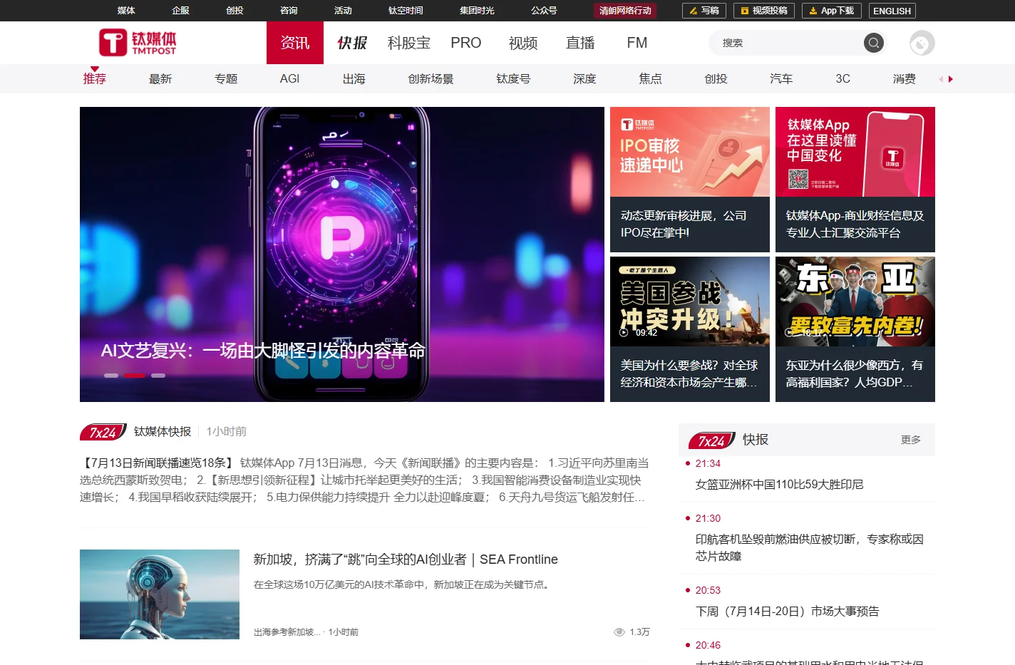Select the 消费 category

coord(904,79)
